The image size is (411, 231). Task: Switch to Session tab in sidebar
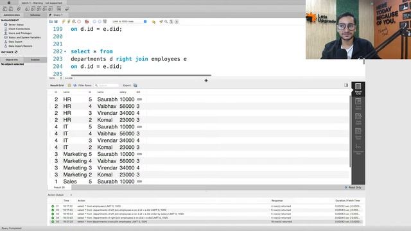tap(35, 60)
